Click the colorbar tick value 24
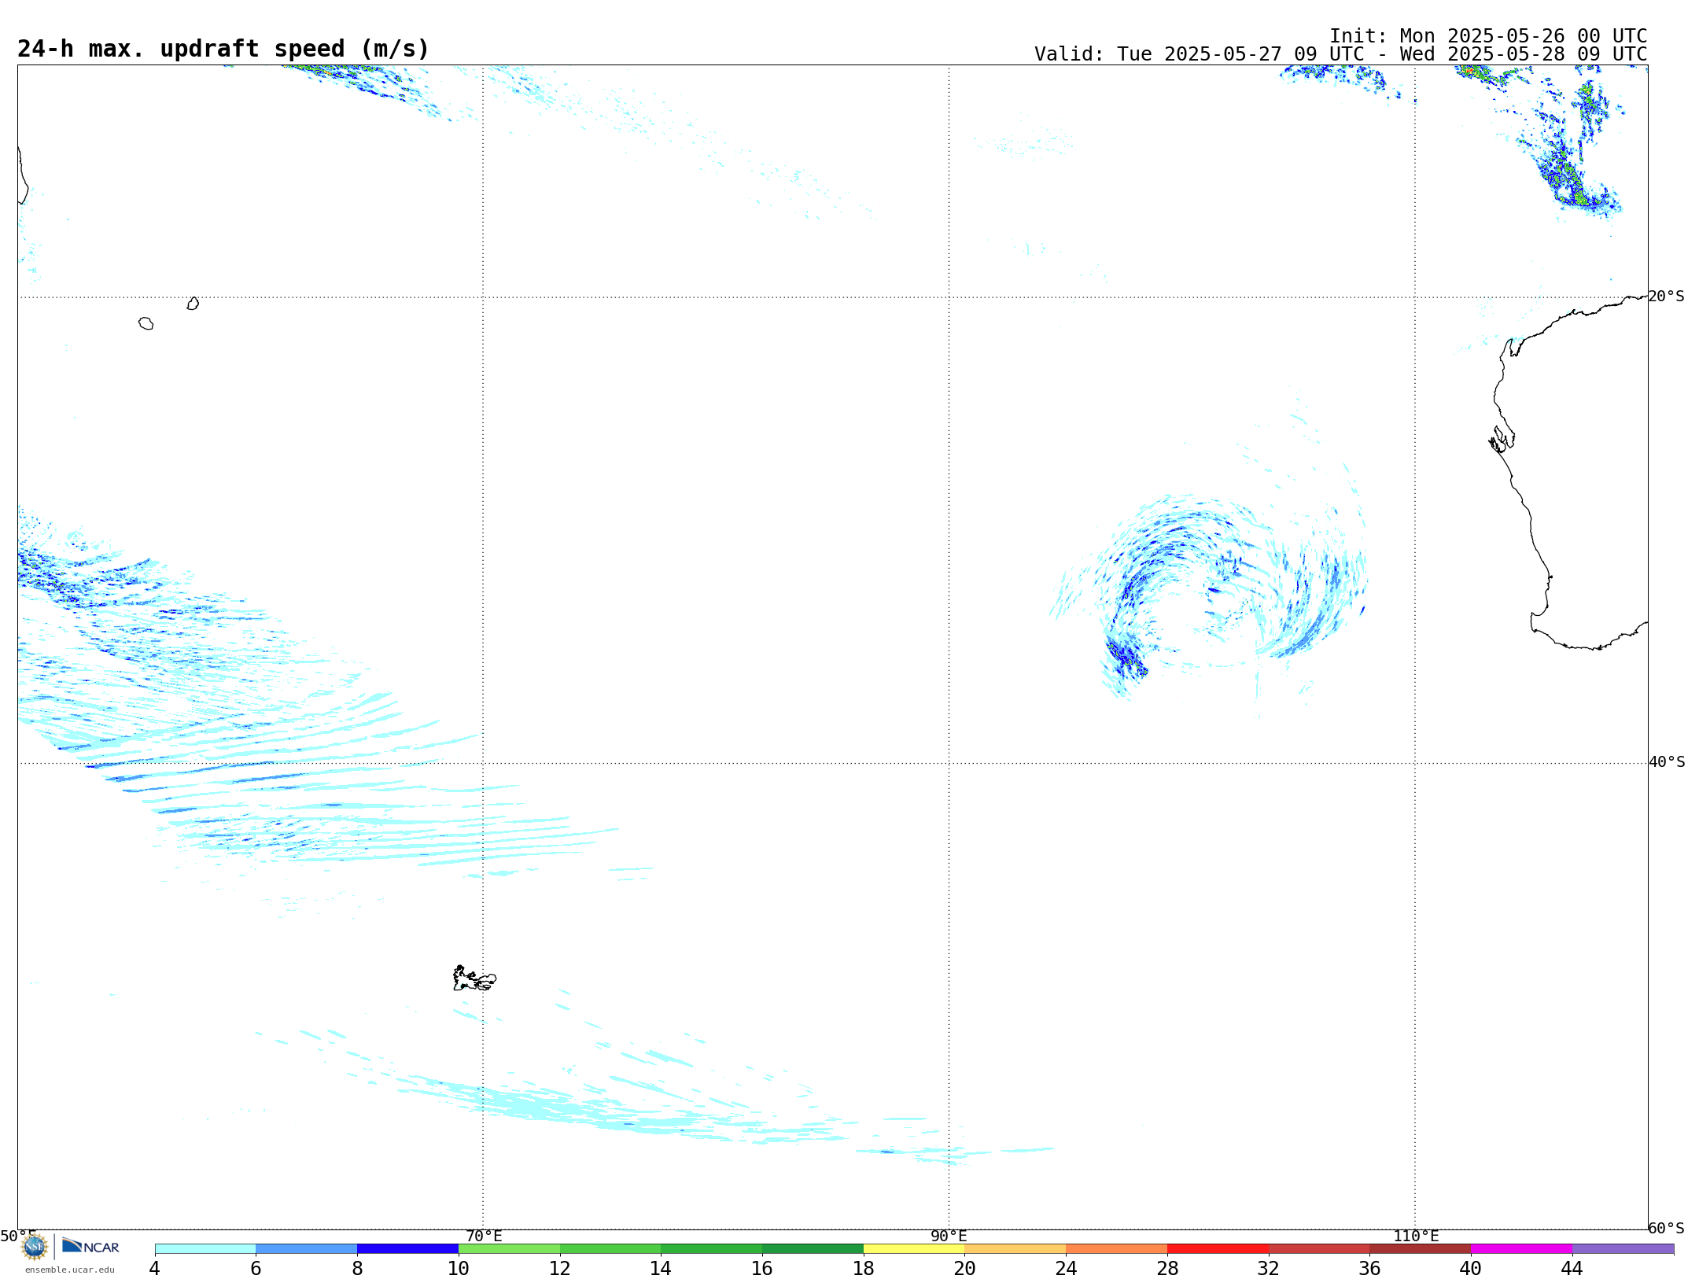 coord(1066,1269)
